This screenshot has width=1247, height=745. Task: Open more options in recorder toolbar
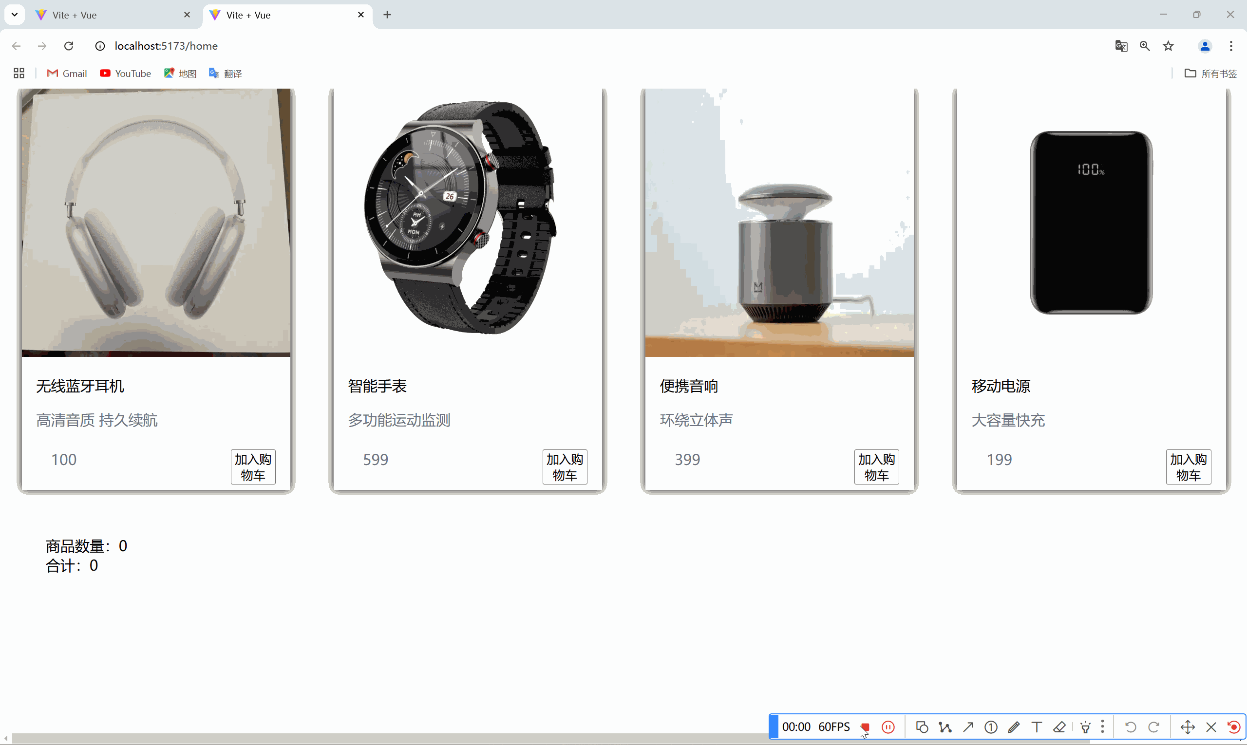tap(1102, 727)
